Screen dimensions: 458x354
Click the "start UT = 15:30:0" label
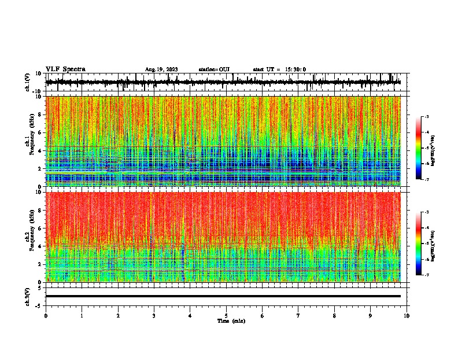(279, 69)
